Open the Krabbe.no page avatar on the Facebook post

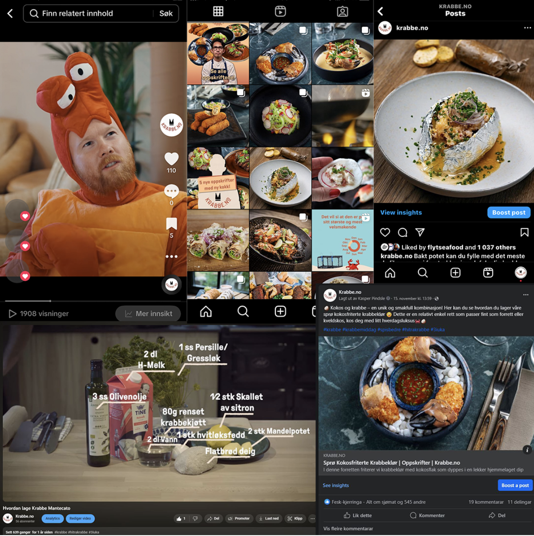(x=330, y=295)
